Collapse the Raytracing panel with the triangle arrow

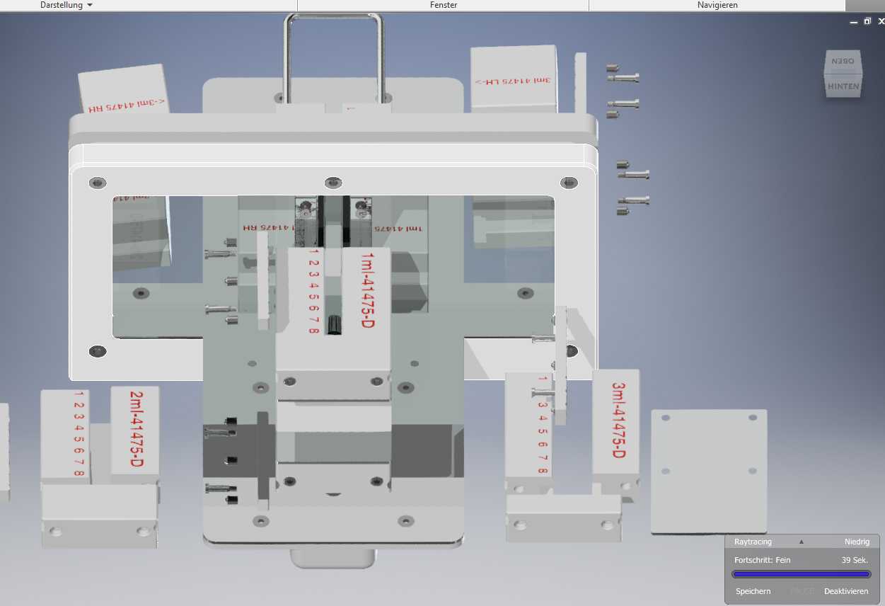[x=802, y=542]
